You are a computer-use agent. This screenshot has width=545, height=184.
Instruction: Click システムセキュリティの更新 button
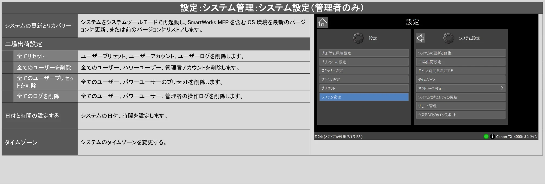pyautogui.click(x=461, y=97)
